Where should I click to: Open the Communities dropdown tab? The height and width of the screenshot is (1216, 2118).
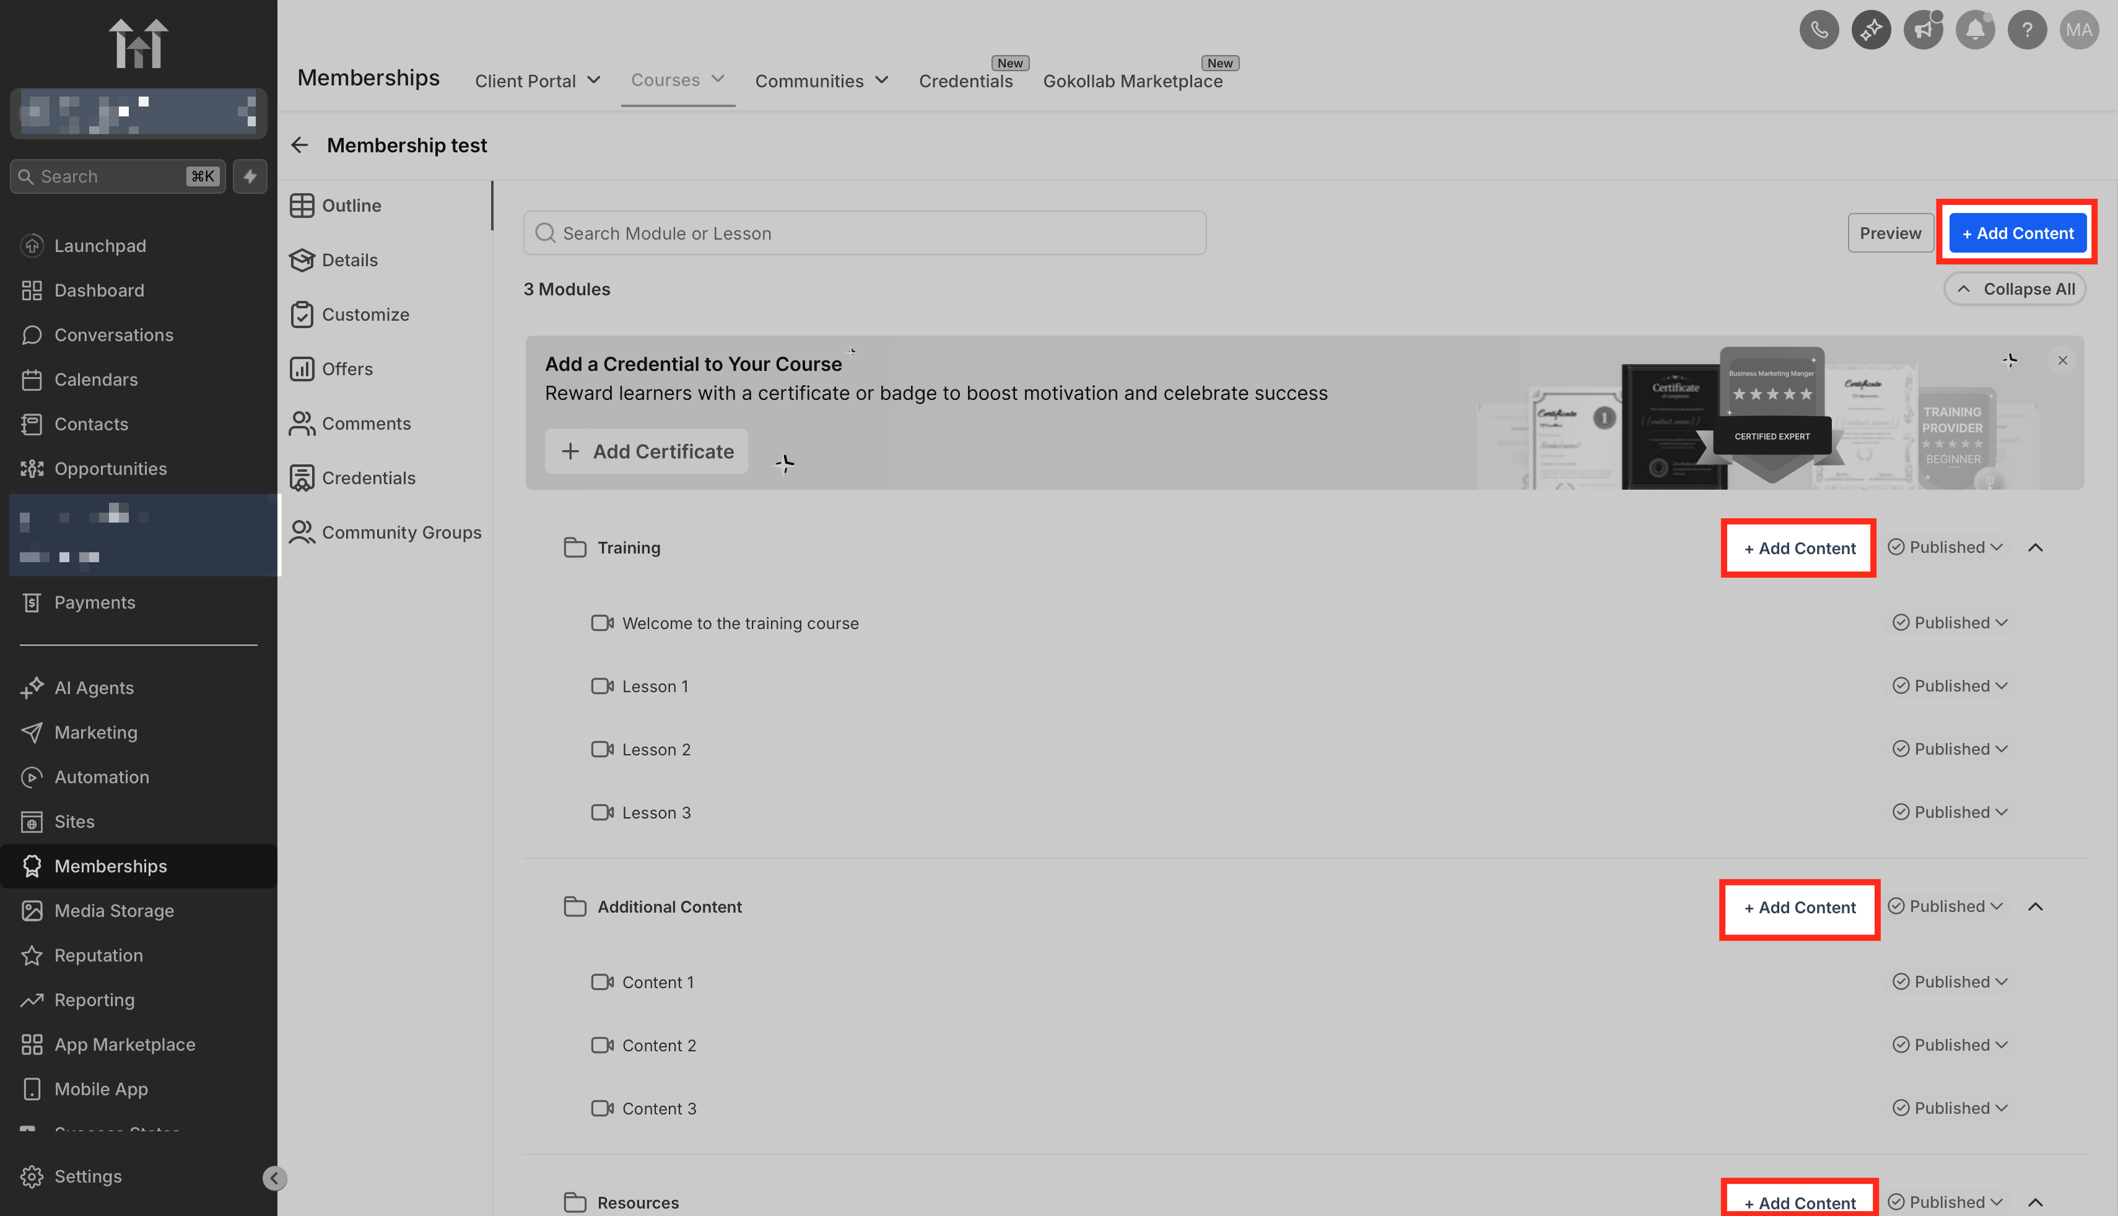coord(821,81)
